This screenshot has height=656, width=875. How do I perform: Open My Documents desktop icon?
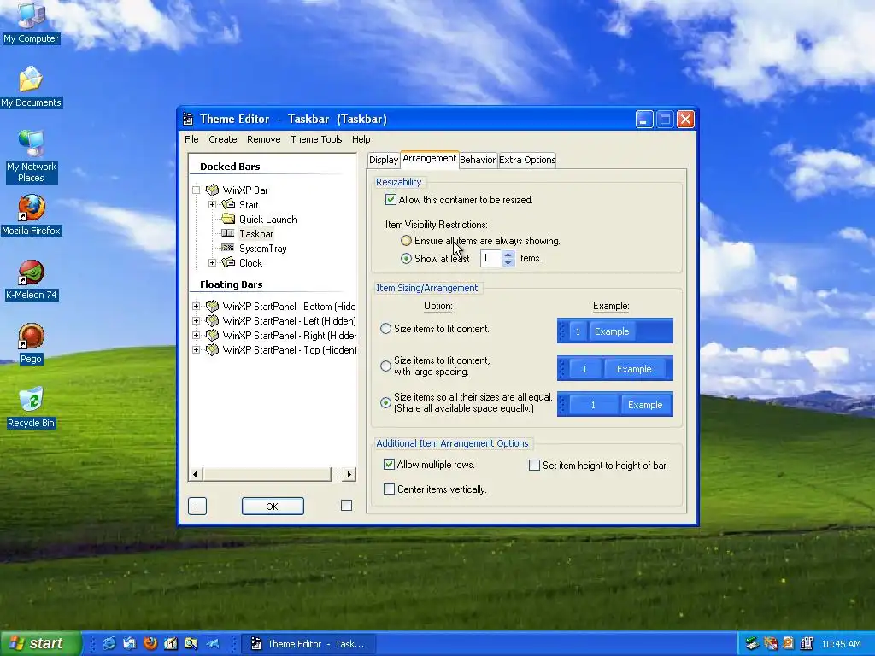coord(31,87)
